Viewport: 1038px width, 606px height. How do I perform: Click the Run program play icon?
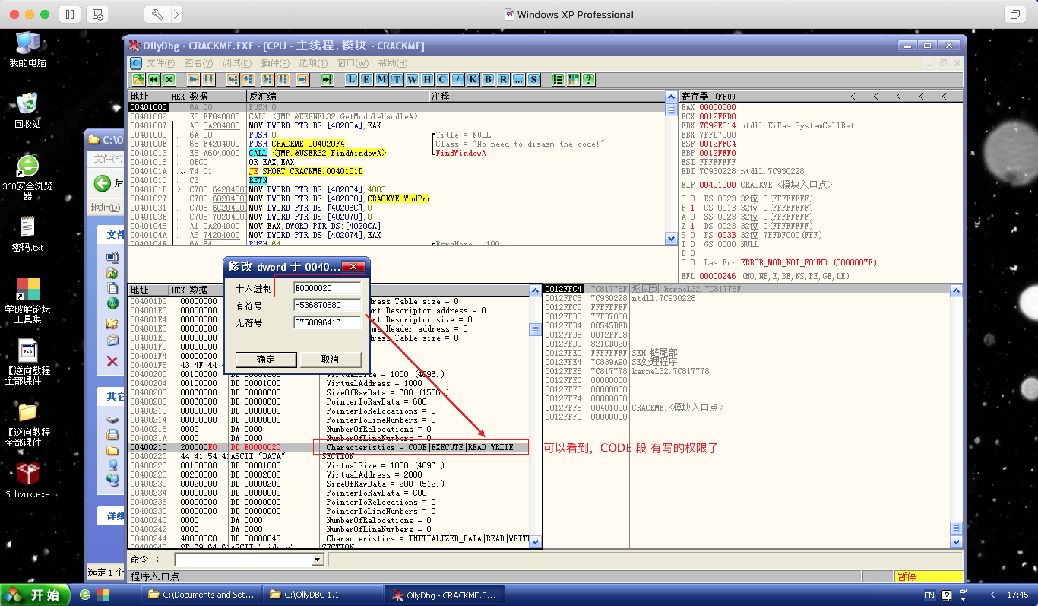coord(193,79)
